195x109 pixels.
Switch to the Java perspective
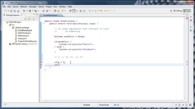pyautogui.click(x=187, y=11)
